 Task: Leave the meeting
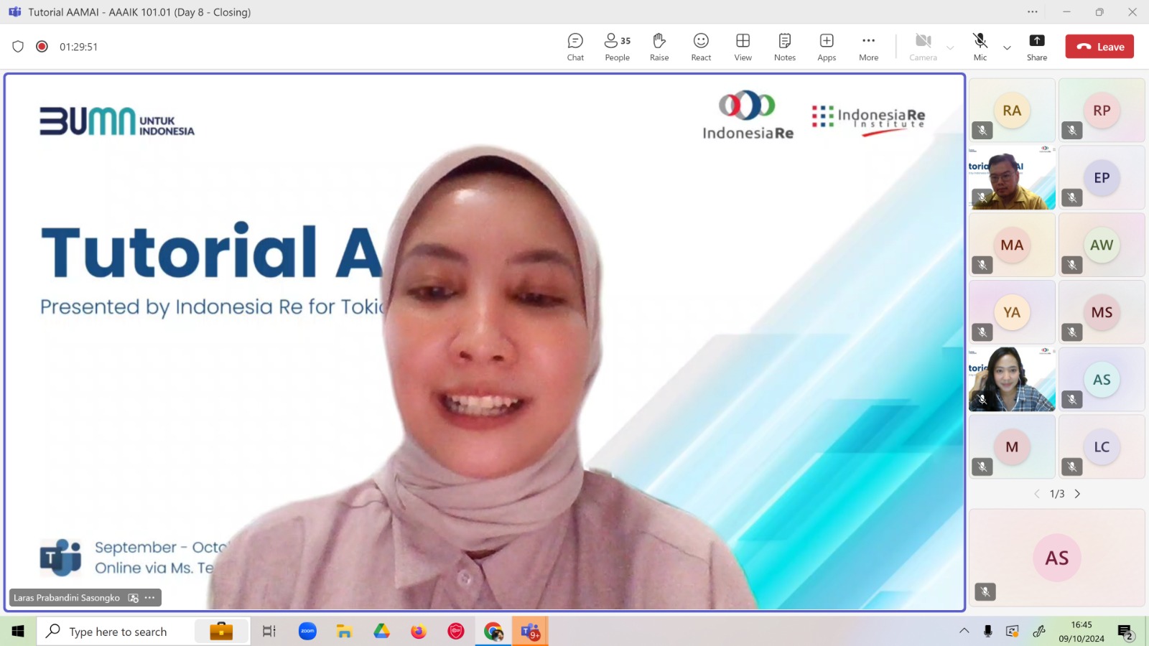1099,47
